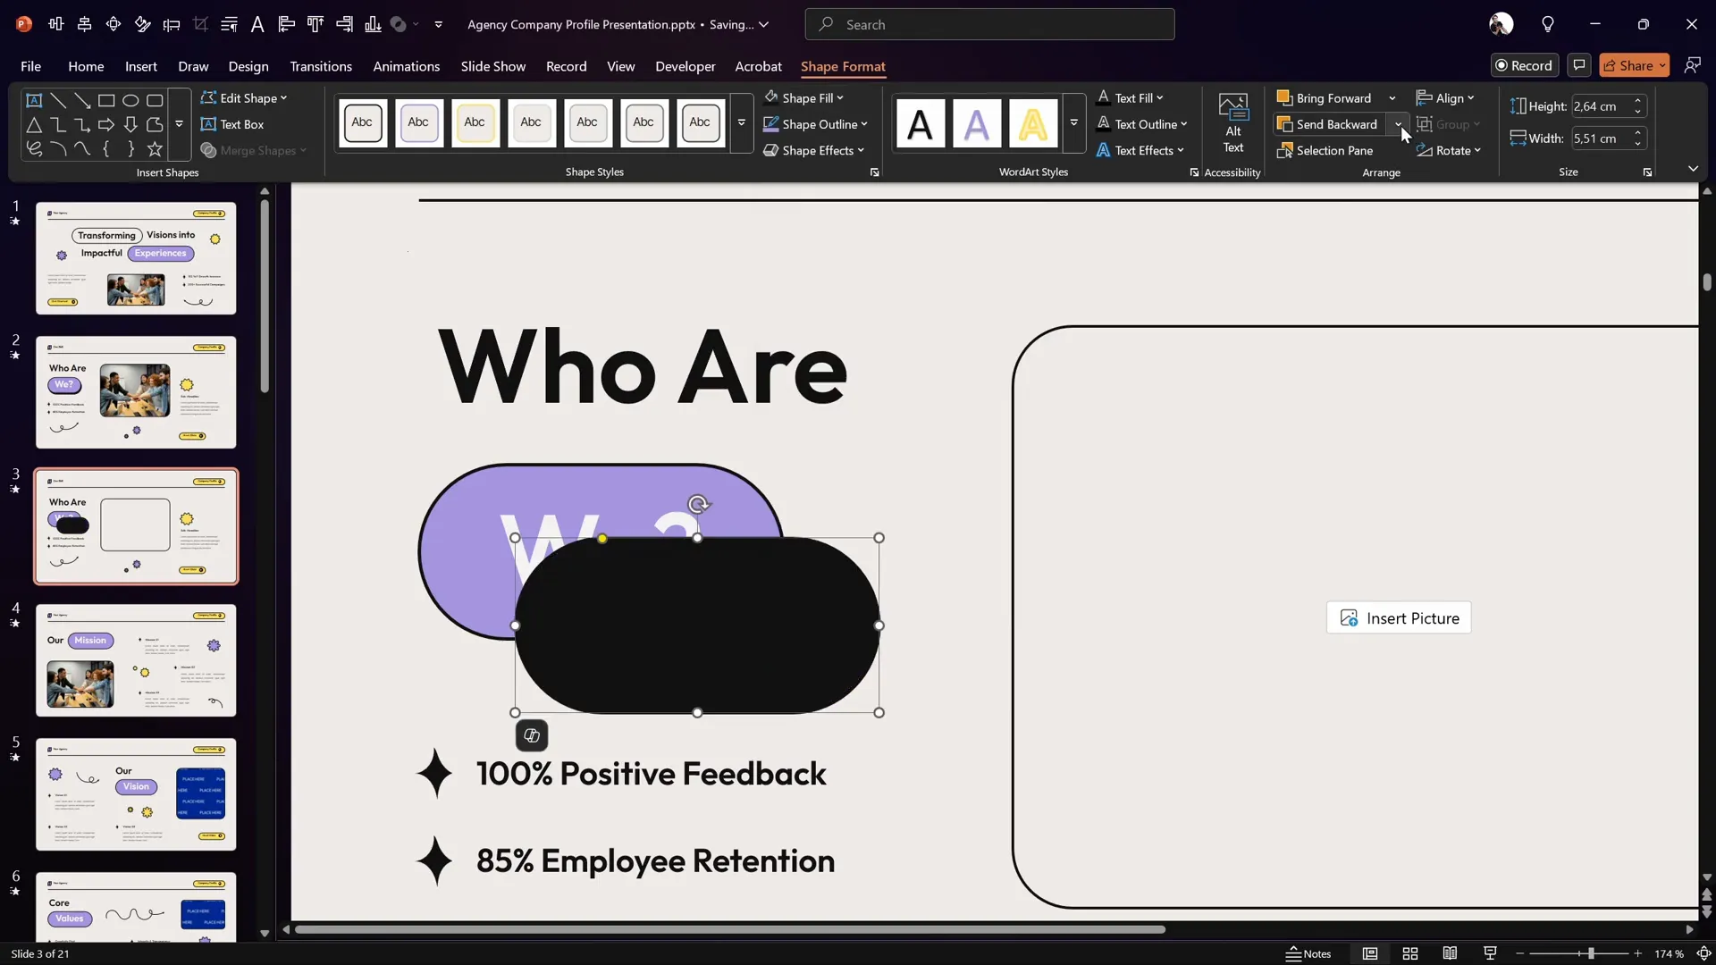Select the Rectangle from Insert Shapes gallery
The height and width of the screenshot is (965, 1716).
(x=106, y=100)
